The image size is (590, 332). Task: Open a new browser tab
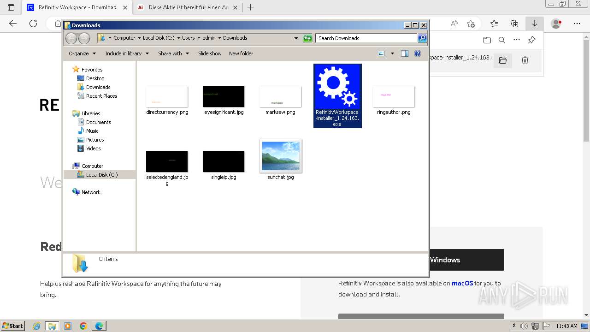coord(251,7)
